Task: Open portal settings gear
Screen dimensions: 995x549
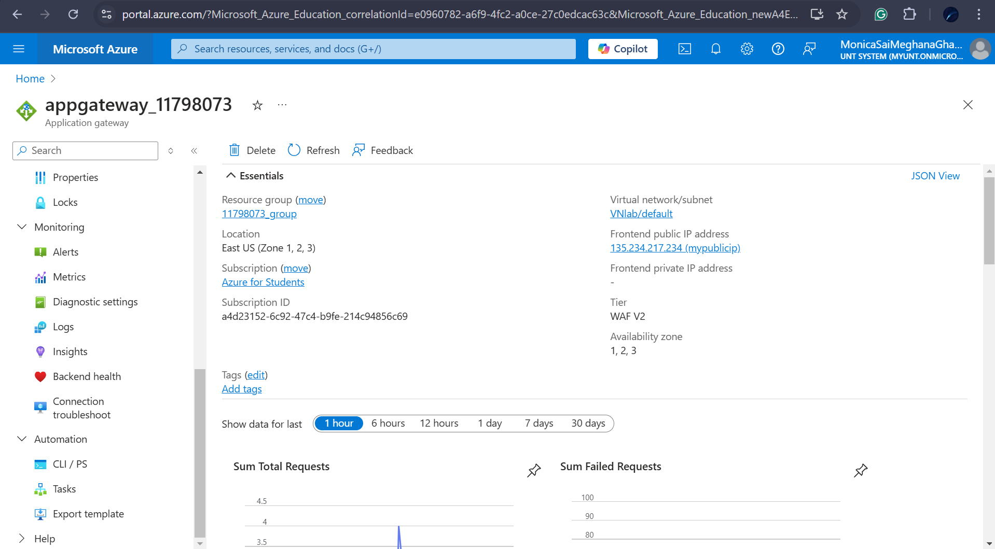Action: click(747, 49)
